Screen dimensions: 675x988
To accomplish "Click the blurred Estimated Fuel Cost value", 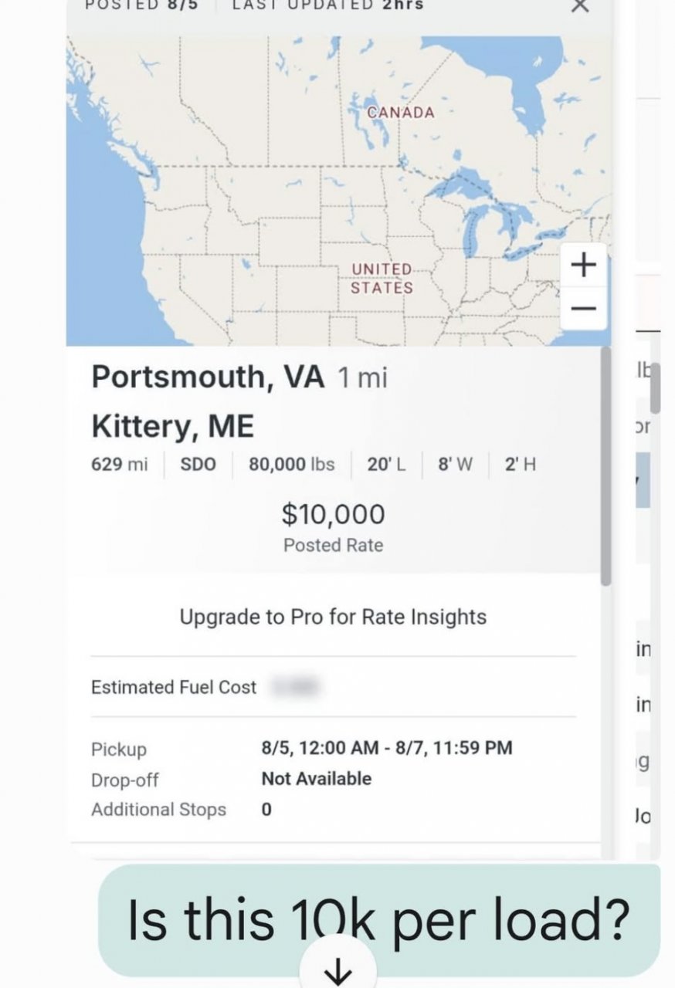I will pos(293,686).
